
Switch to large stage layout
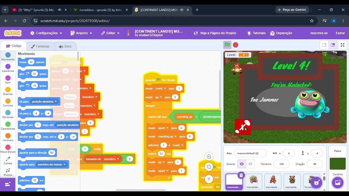pyautogui.click(x=333, y=45)
